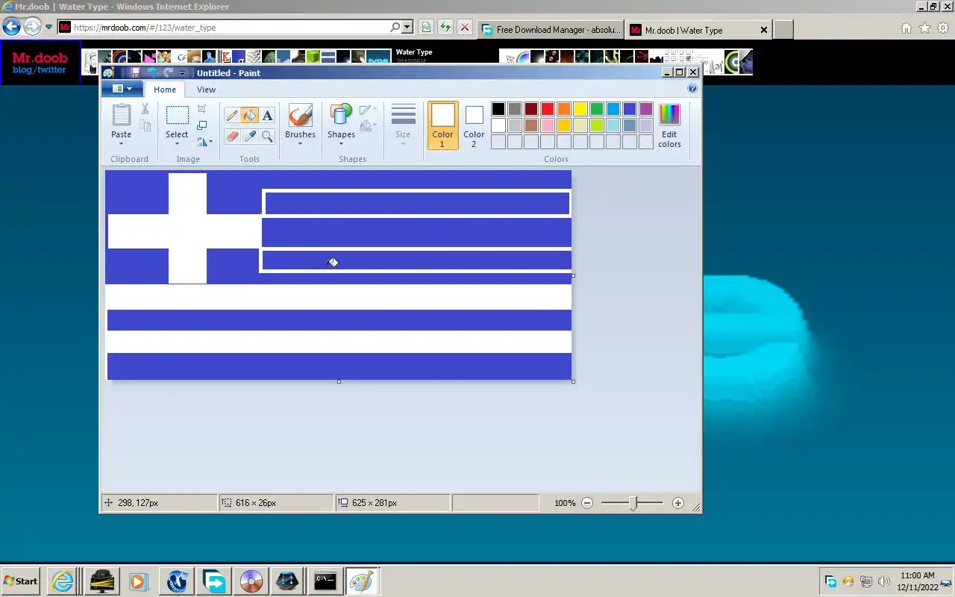
Task: Select the Color picker eyedropper tool
Action: 250,137
